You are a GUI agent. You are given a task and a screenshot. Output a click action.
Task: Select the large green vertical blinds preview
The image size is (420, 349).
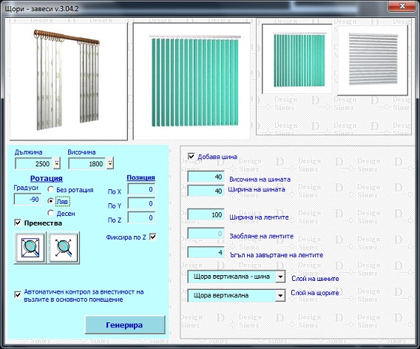coord(192,81)
